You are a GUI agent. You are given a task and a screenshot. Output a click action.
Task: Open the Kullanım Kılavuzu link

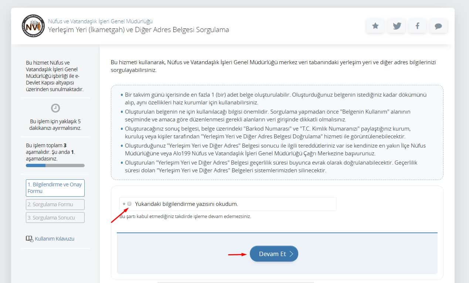point(55,239)
